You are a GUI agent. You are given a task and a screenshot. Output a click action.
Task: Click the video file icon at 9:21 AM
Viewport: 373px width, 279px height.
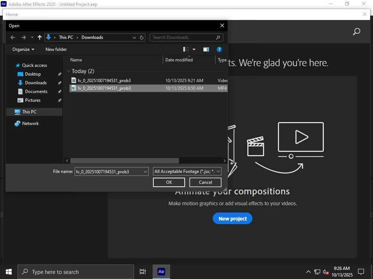(74, 80)
